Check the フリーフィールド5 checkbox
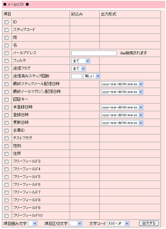The height and width of the screenshot is (229, 166). click(7, 177)
